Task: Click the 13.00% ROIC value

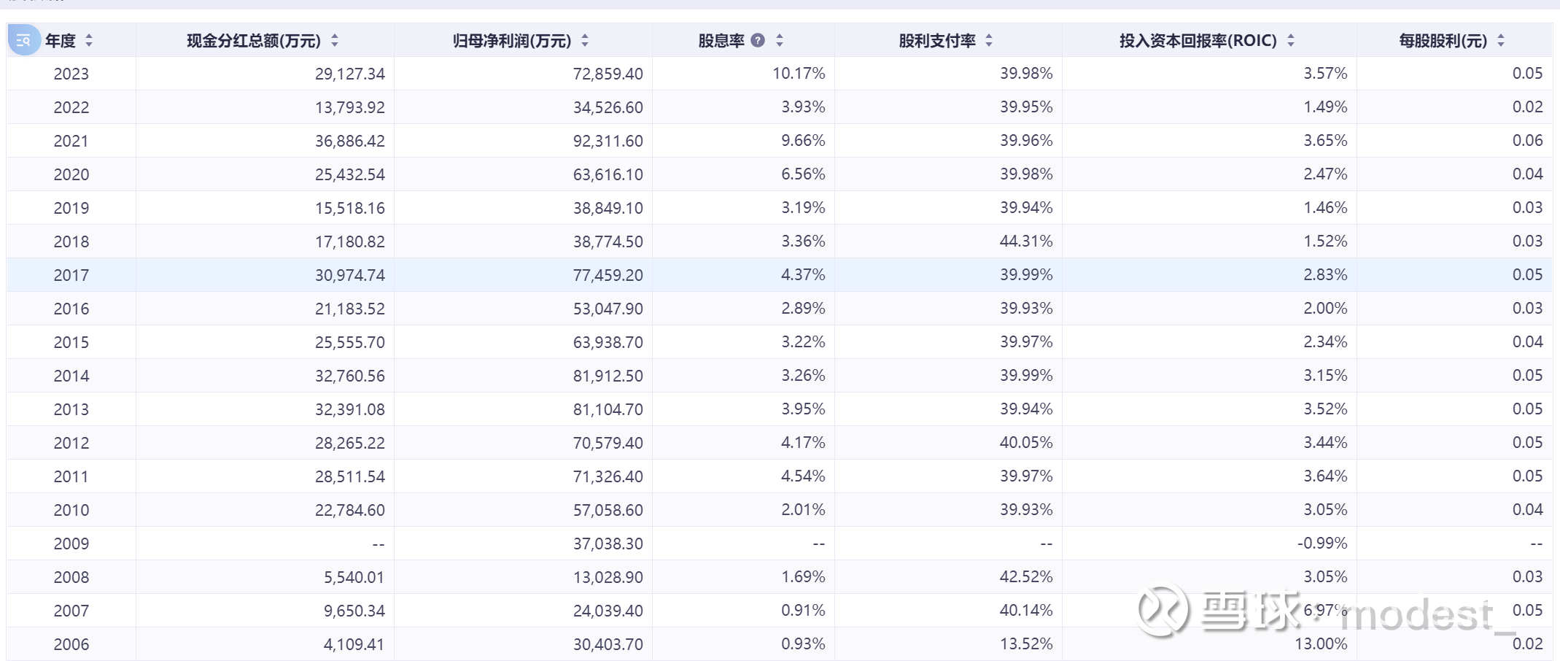Action: [x=1320, y=644]
